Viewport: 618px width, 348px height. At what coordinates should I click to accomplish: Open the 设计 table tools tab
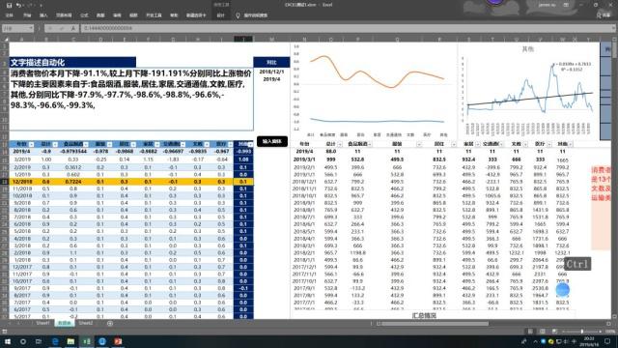point(221,15)
